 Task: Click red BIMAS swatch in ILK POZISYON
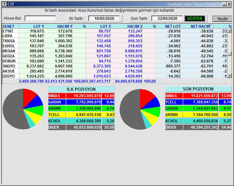coord(57,96)
